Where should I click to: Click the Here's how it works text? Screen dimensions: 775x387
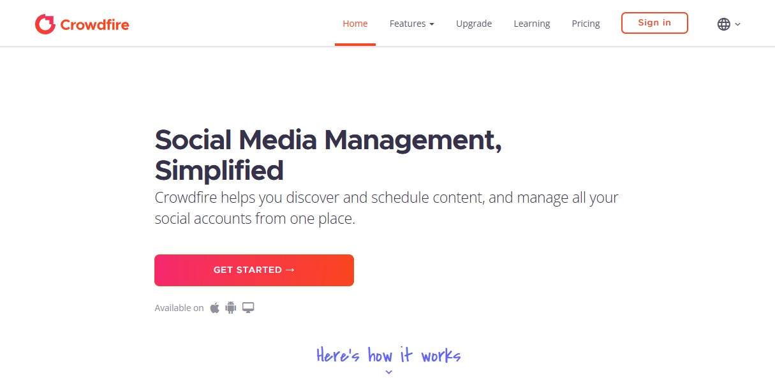tap(388, 355)
